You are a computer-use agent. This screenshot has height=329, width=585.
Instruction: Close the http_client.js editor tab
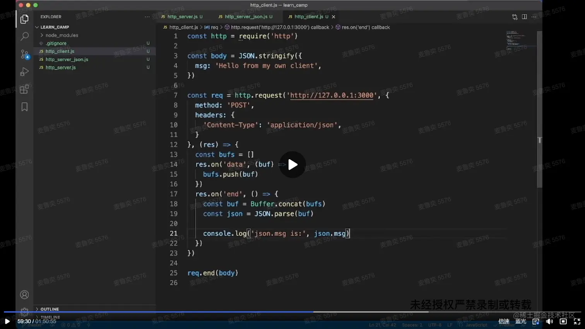coord(334,17)
